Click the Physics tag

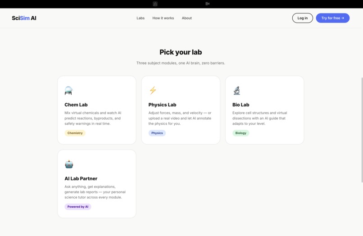tap(157, 133)
